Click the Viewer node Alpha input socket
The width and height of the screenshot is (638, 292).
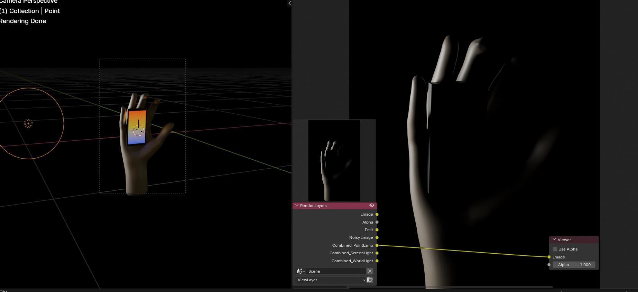pos(549,265)
